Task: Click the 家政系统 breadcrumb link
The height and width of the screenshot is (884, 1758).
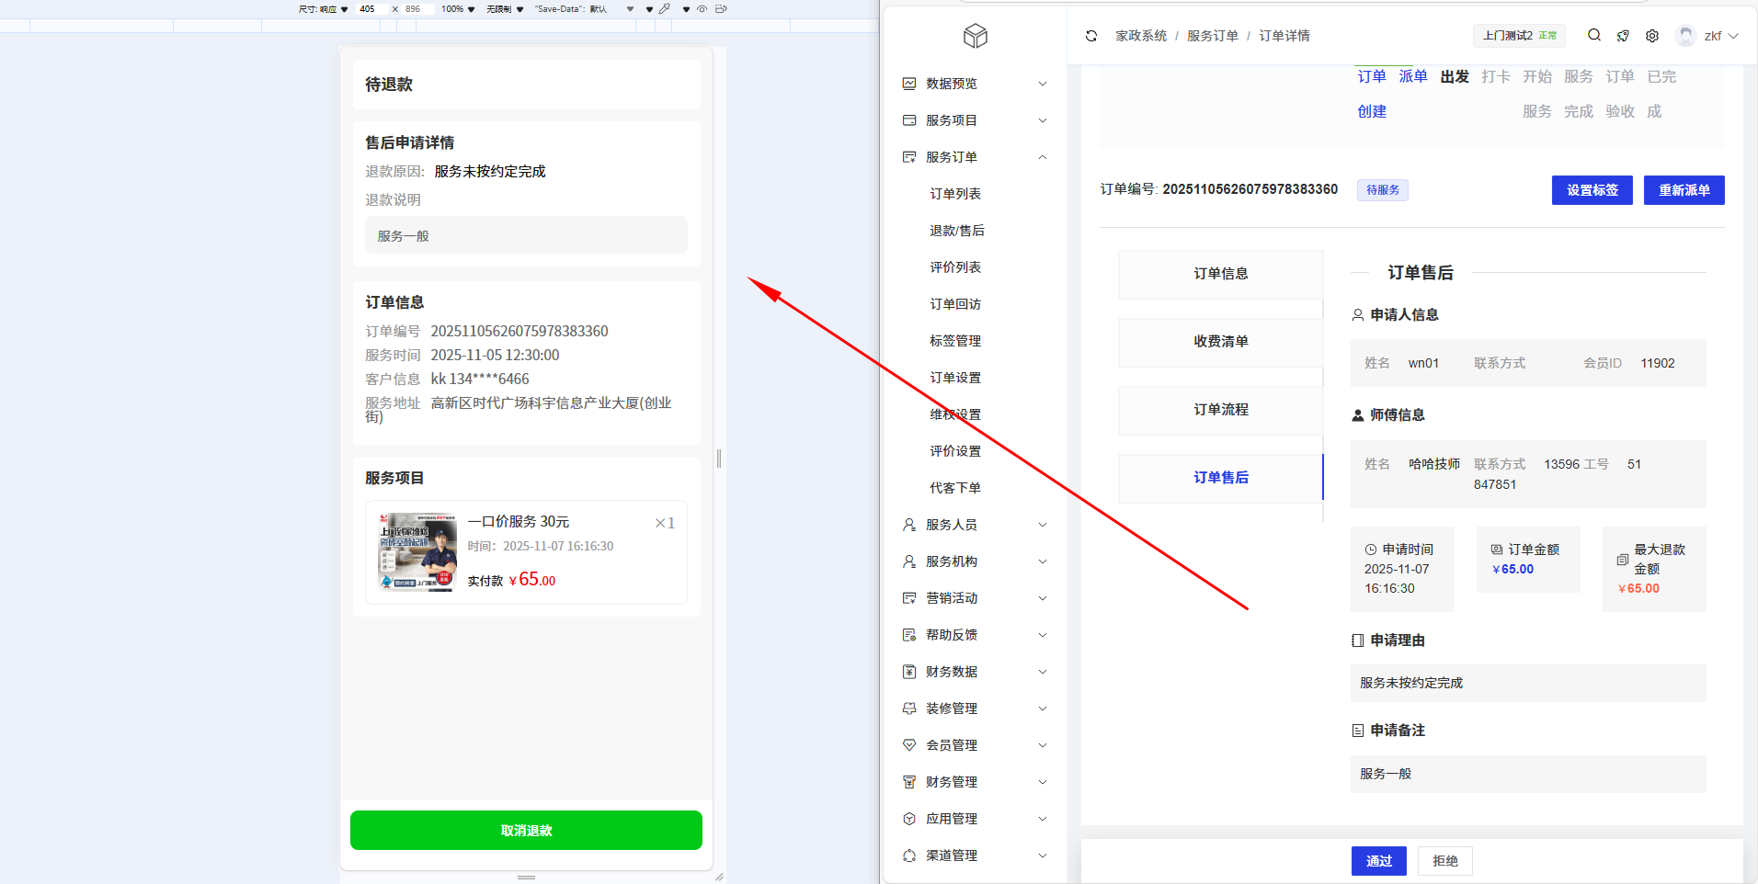Action: pos(1141,36)
